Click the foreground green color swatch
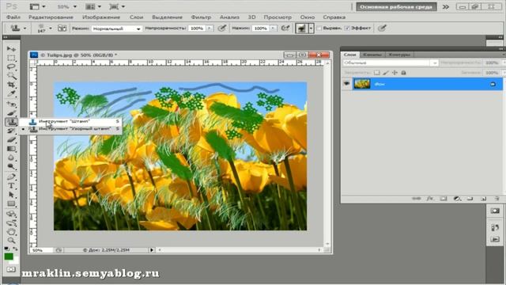506x285 pixels. [9, 256]
